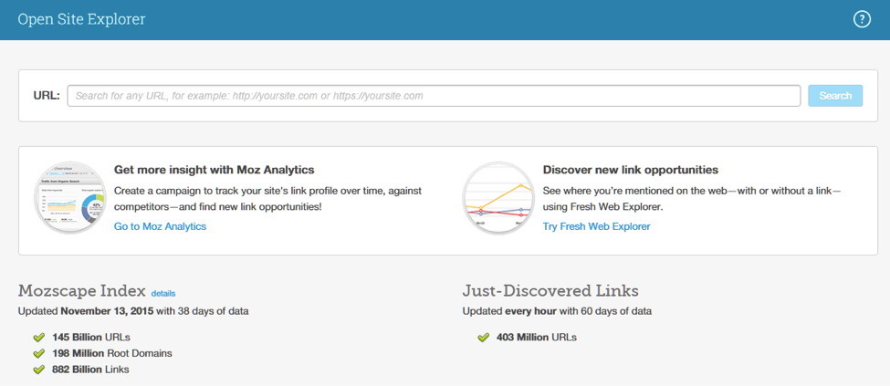Viewport: 890px width, 386px height.
Task: Click the Go to Moz Analytics link
Action: (160, 226)
